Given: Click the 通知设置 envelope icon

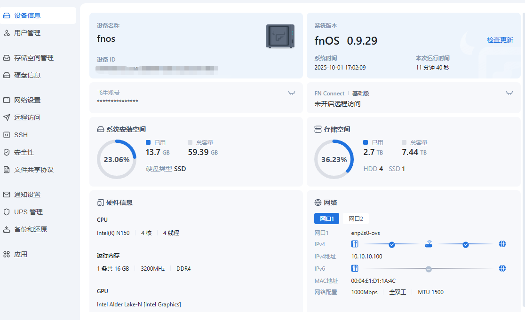Looking at the screenshot, I should [x=7, y=195].
